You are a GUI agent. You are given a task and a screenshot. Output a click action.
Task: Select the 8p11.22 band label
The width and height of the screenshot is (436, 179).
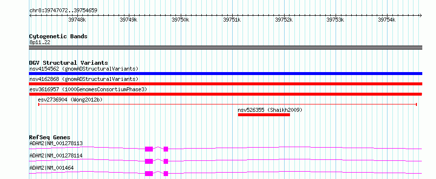click(40, 42)
